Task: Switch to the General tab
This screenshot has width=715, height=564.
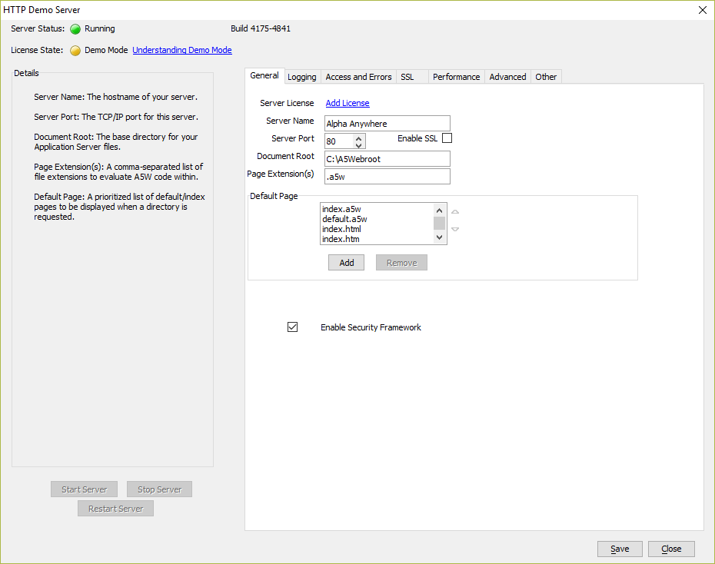Action: 264,75
